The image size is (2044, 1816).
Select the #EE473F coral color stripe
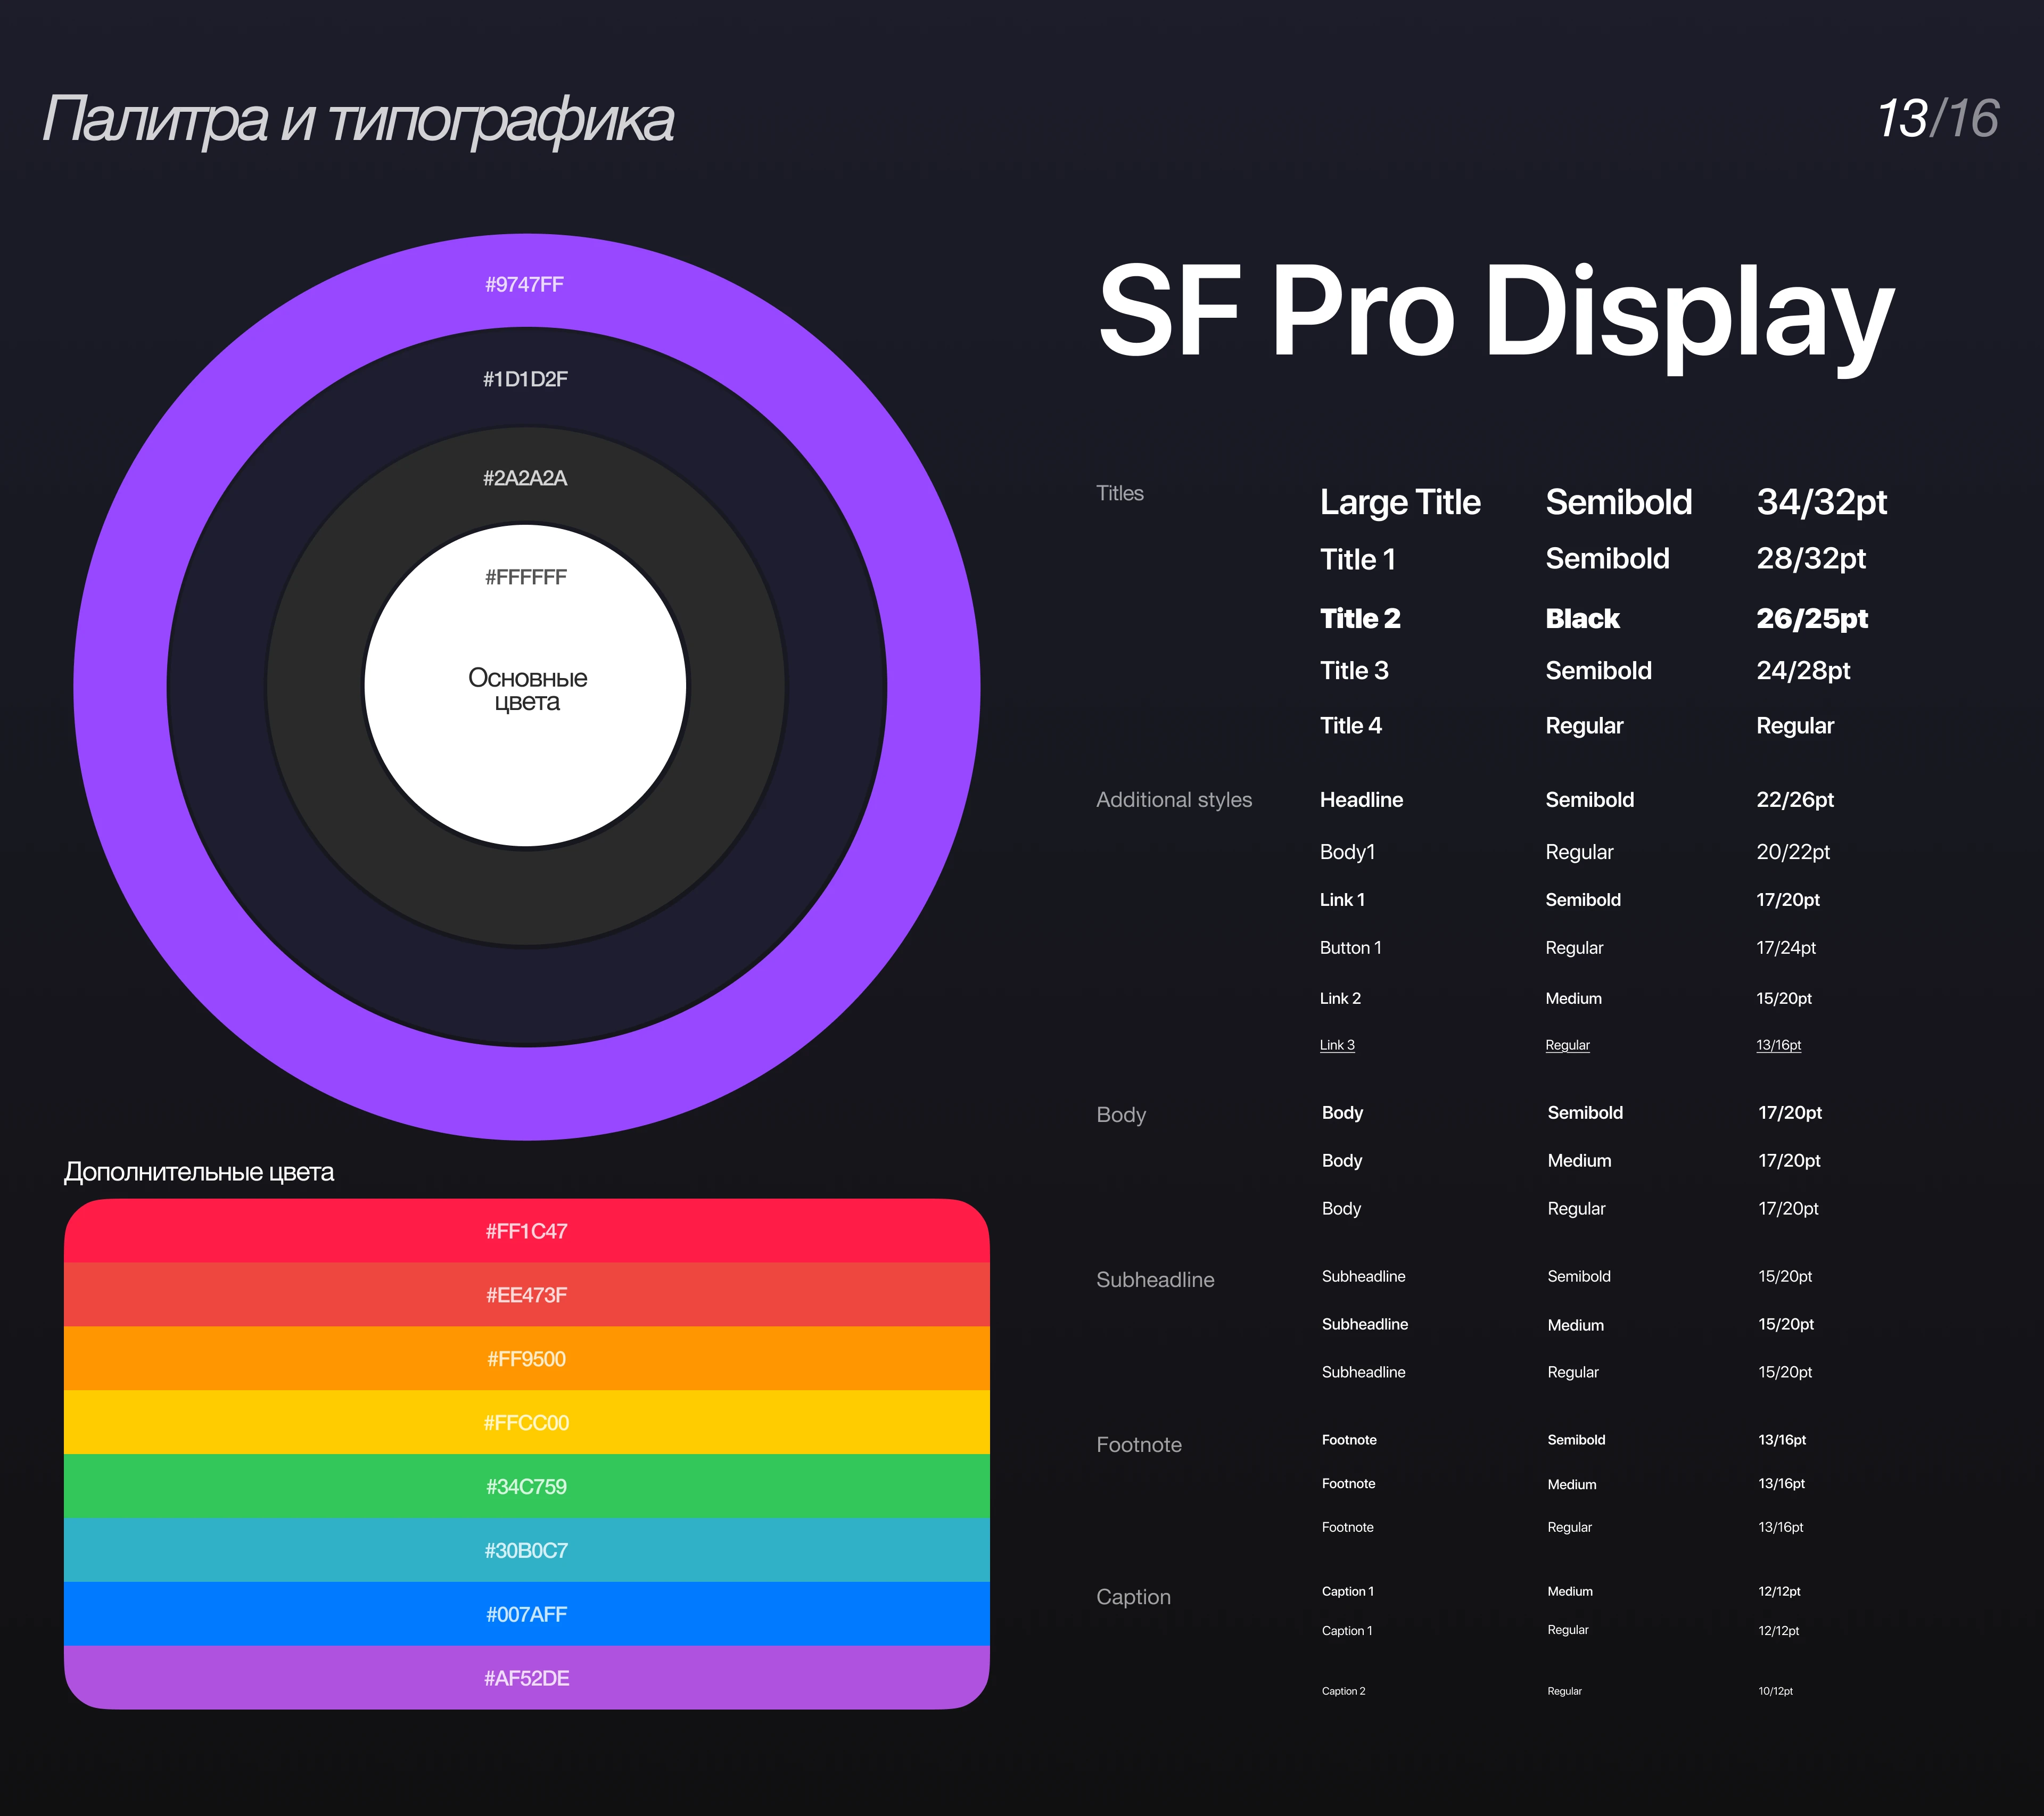[x=526, y=1295]
